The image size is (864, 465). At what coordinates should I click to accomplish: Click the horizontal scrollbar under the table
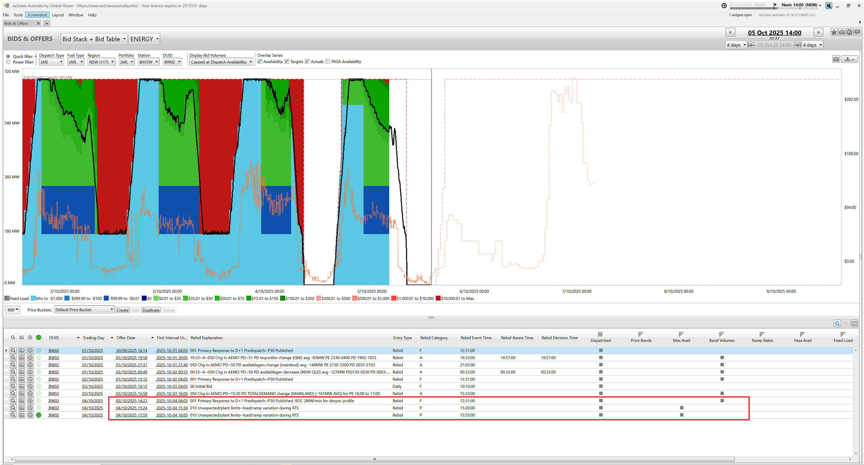point(374,459)
